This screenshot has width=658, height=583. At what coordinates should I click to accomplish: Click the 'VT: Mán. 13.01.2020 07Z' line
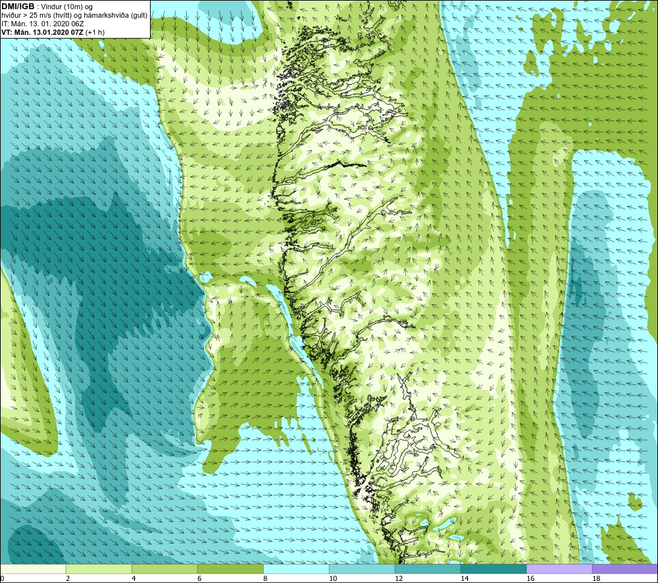coord(42,32)
